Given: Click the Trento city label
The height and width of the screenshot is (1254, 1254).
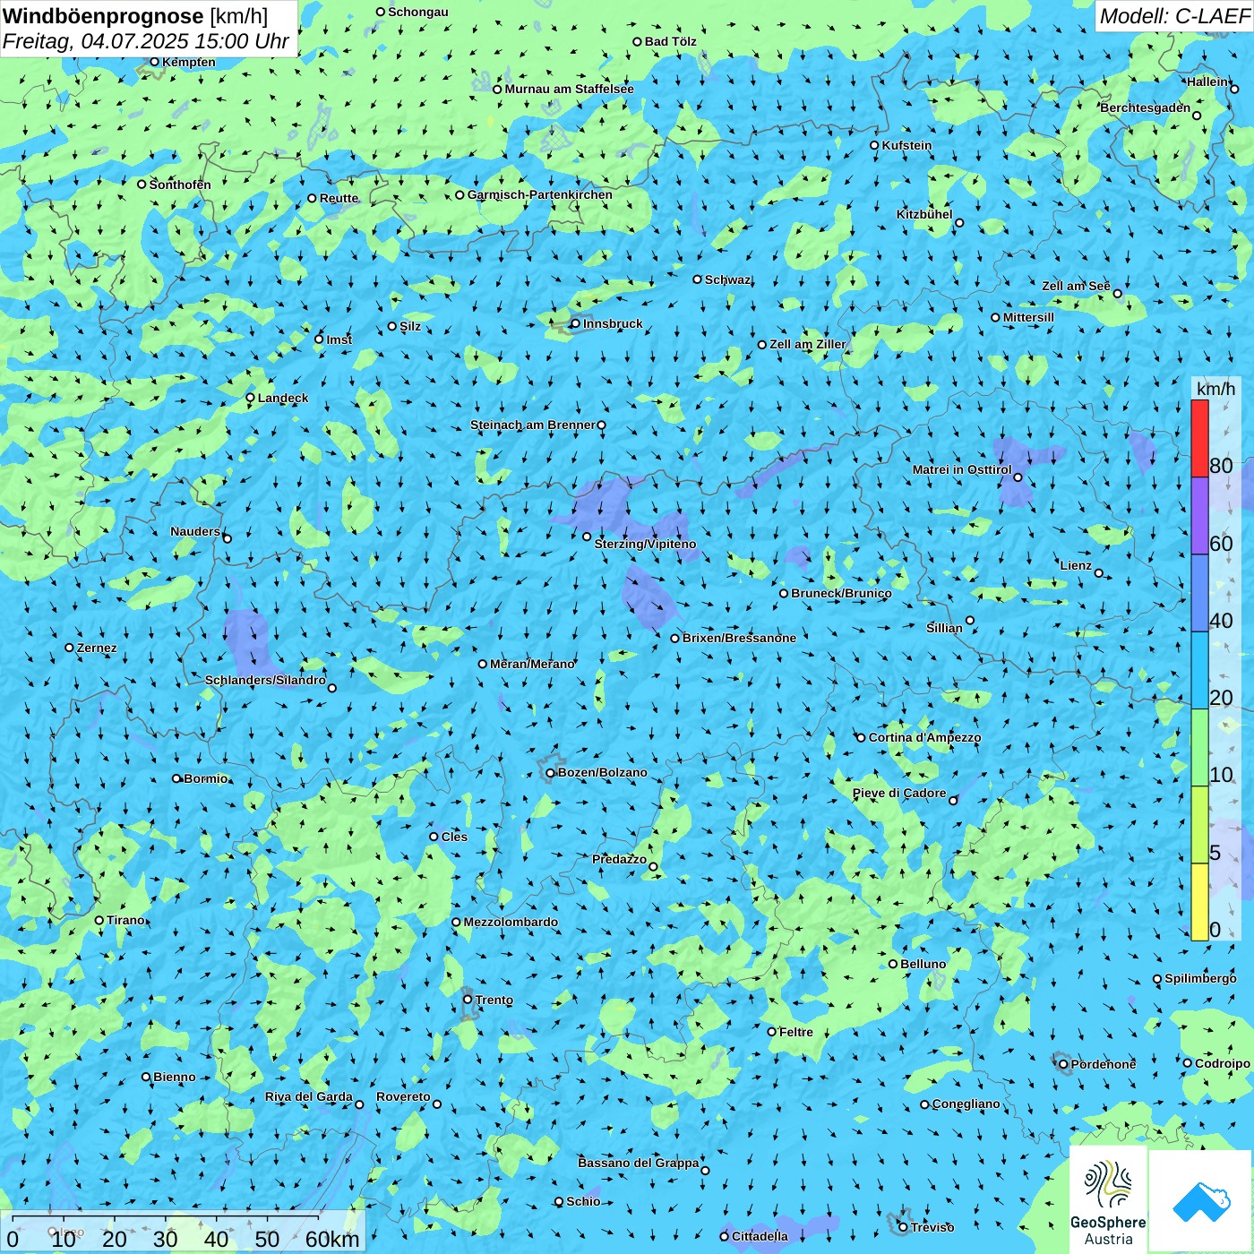Looking at the screenshot, I should [494, 1000].
